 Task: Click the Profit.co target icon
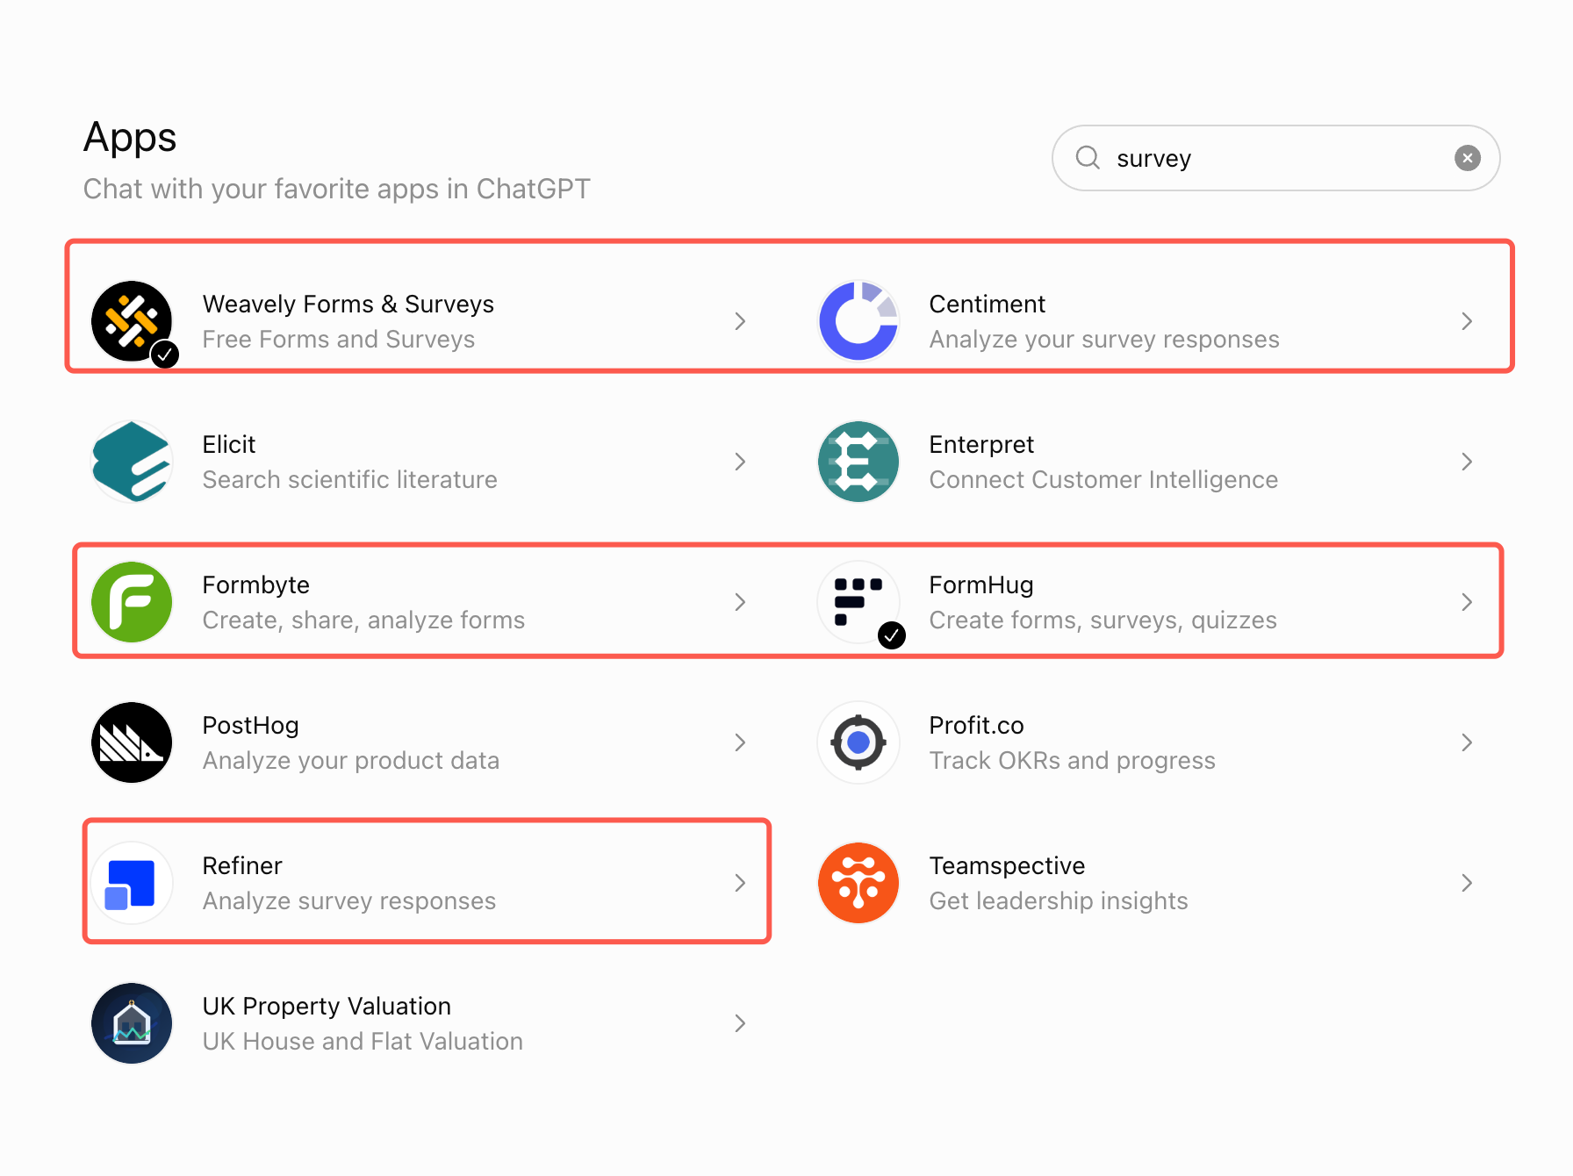(858, 742)
